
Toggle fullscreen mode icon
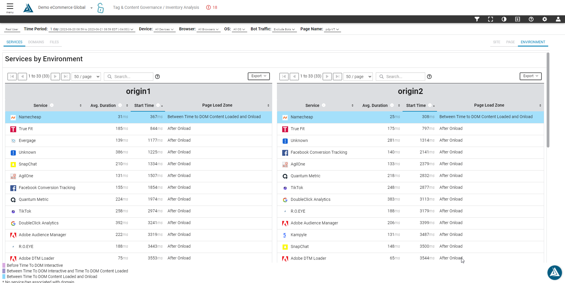[x=491, y=19]
